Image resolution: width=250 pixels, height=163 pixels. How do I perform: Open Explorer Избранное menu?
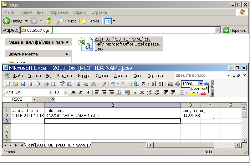tap(59, 12)
